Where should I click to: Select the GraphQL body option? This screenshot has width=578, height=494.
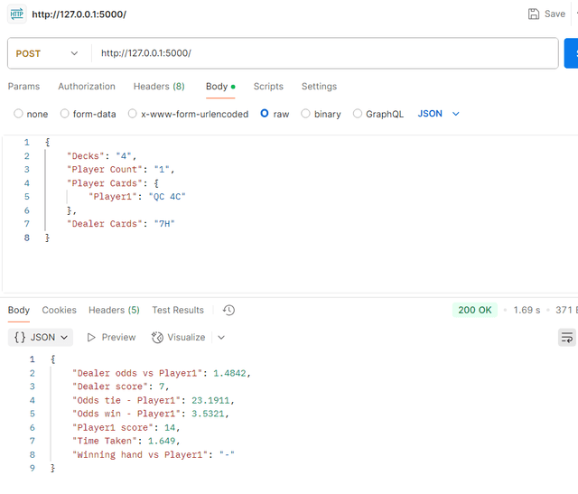pos(358,114)
